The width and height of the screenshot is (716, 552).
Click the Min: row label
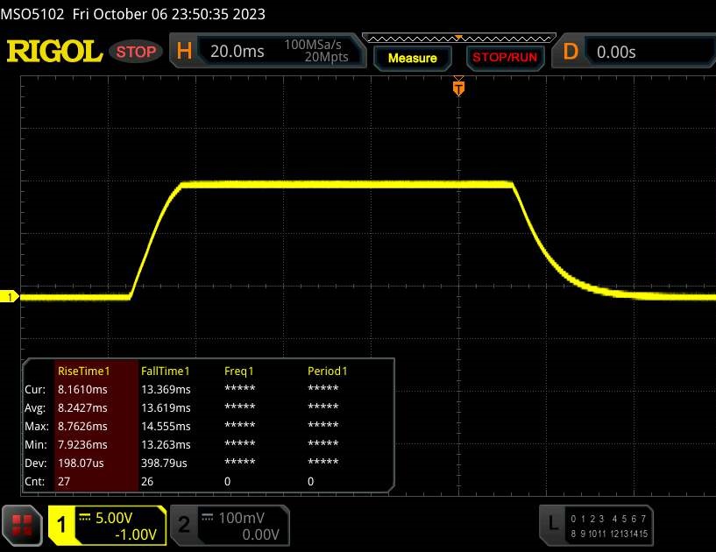pyautogui.click(x=36, y=444)
